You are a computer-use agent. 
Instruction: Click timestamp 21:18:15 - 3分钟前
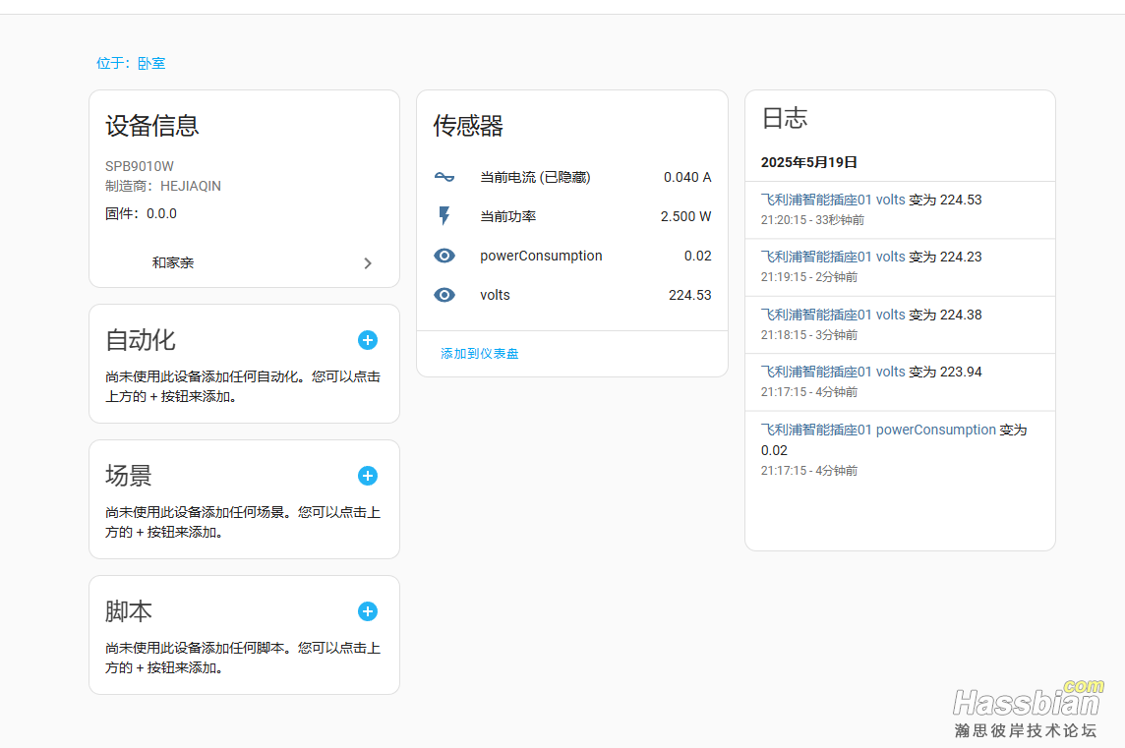coord(808,335)
